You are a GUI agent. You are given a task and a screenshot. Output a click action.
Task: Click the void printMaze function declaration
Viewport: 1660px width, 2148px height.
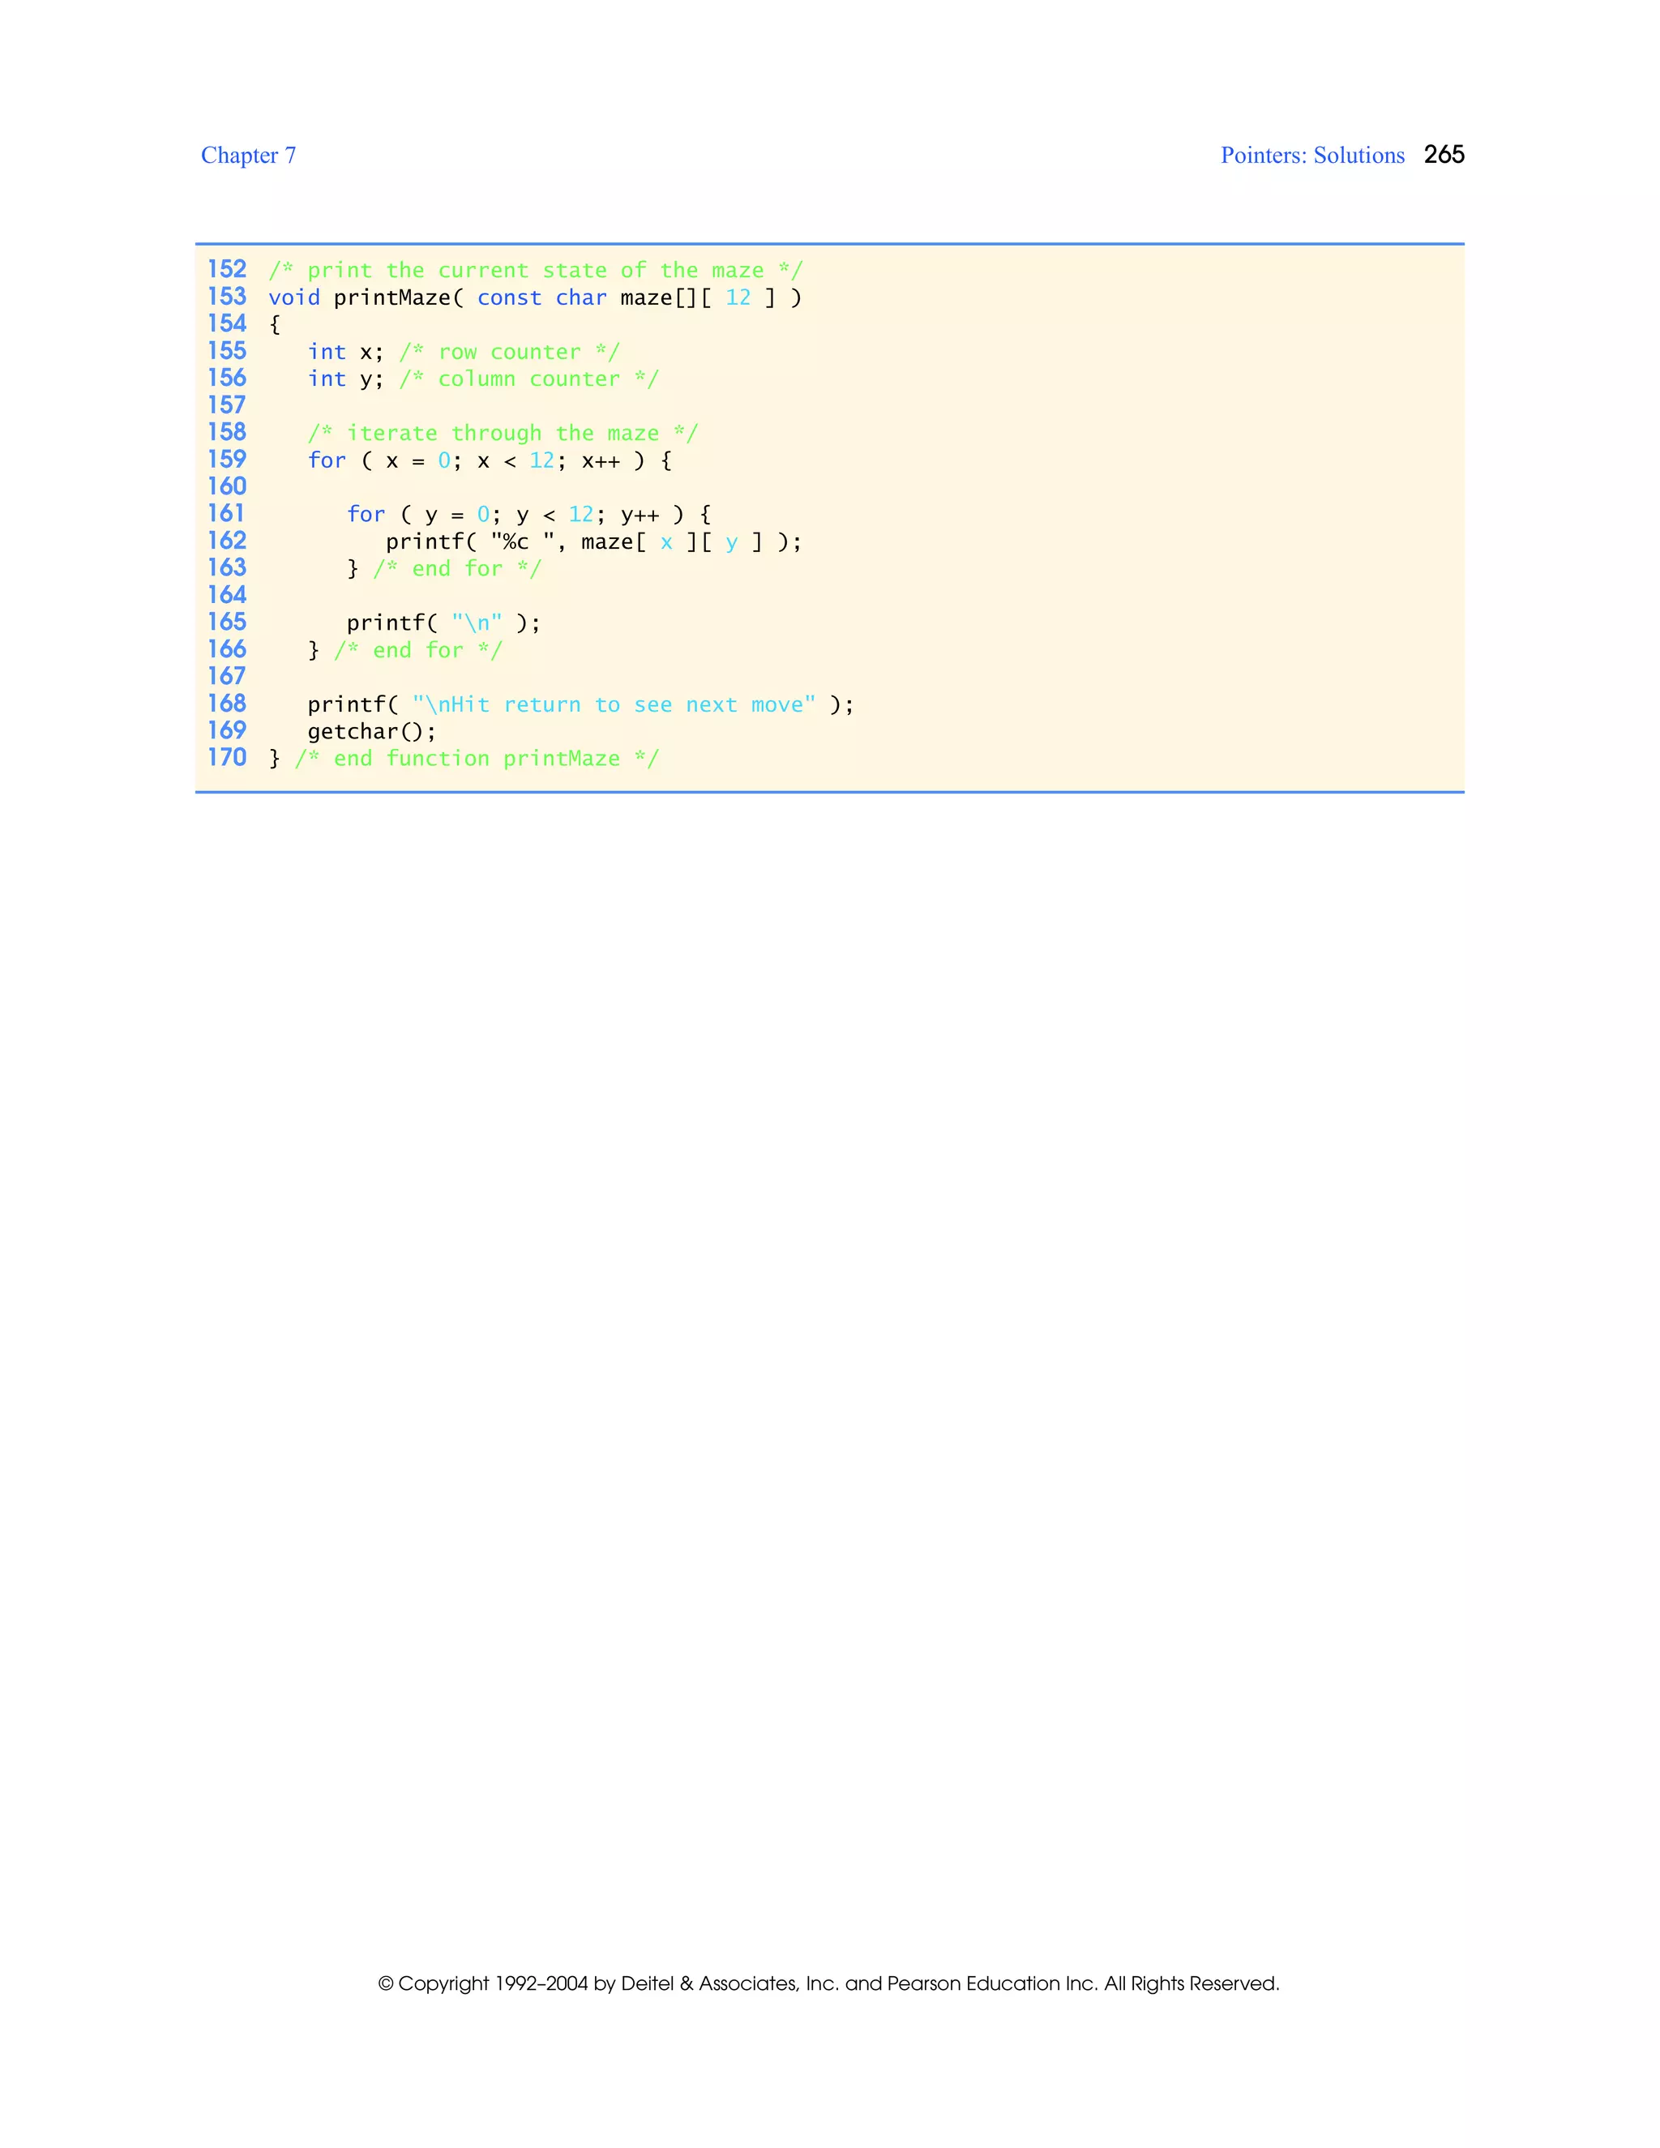(x=535, y=297)
